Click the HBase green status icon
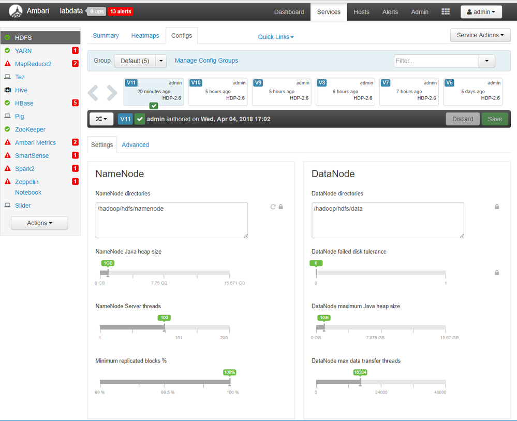The image size is (517, 421). coord(7,103)
